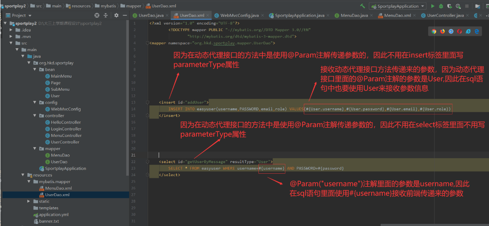Select MenuDao.xml in project tree
The width and height of the screenshot is (489, 226).
pyautogui.click(x=56, y=188)
